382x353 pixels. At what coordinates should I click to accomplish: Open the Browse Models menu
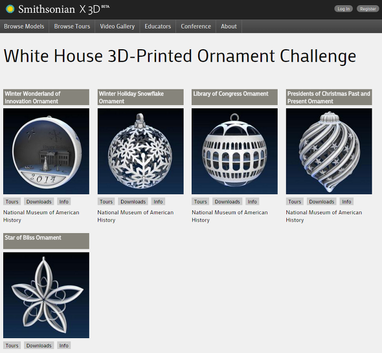(x=24, y=27)
